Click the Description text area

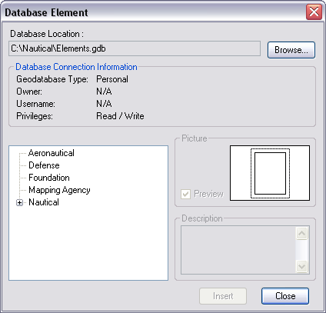pos(238,250)
